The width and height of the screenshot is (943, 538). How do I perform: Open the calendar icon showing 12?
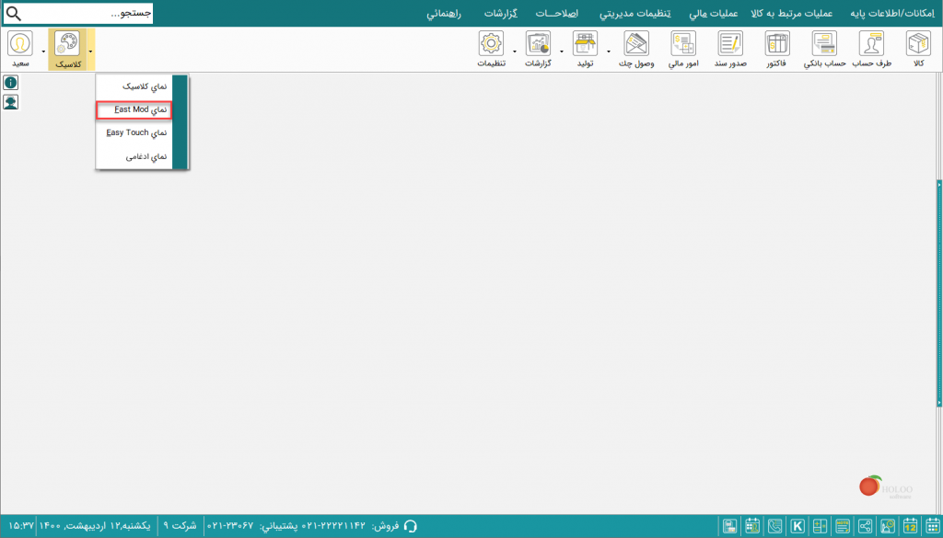910,525
